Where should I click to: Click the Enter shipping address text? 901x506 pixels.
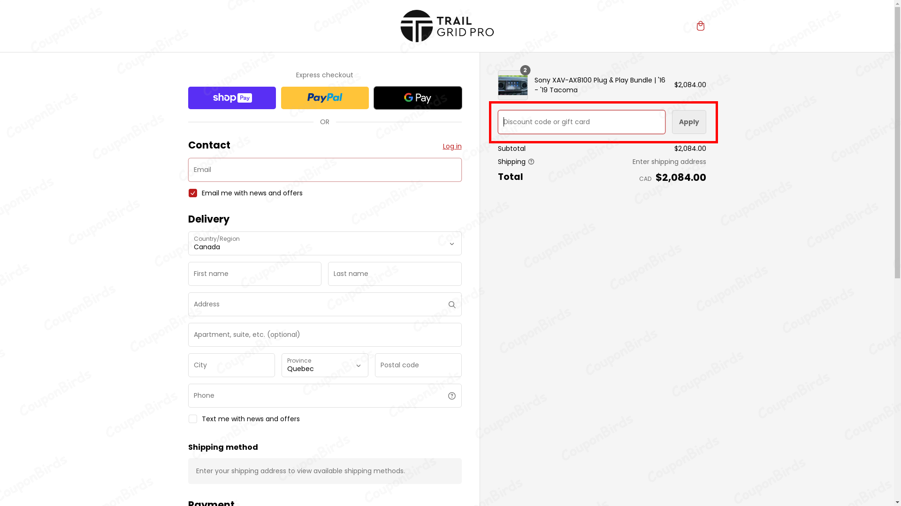[x=669, y=162]
